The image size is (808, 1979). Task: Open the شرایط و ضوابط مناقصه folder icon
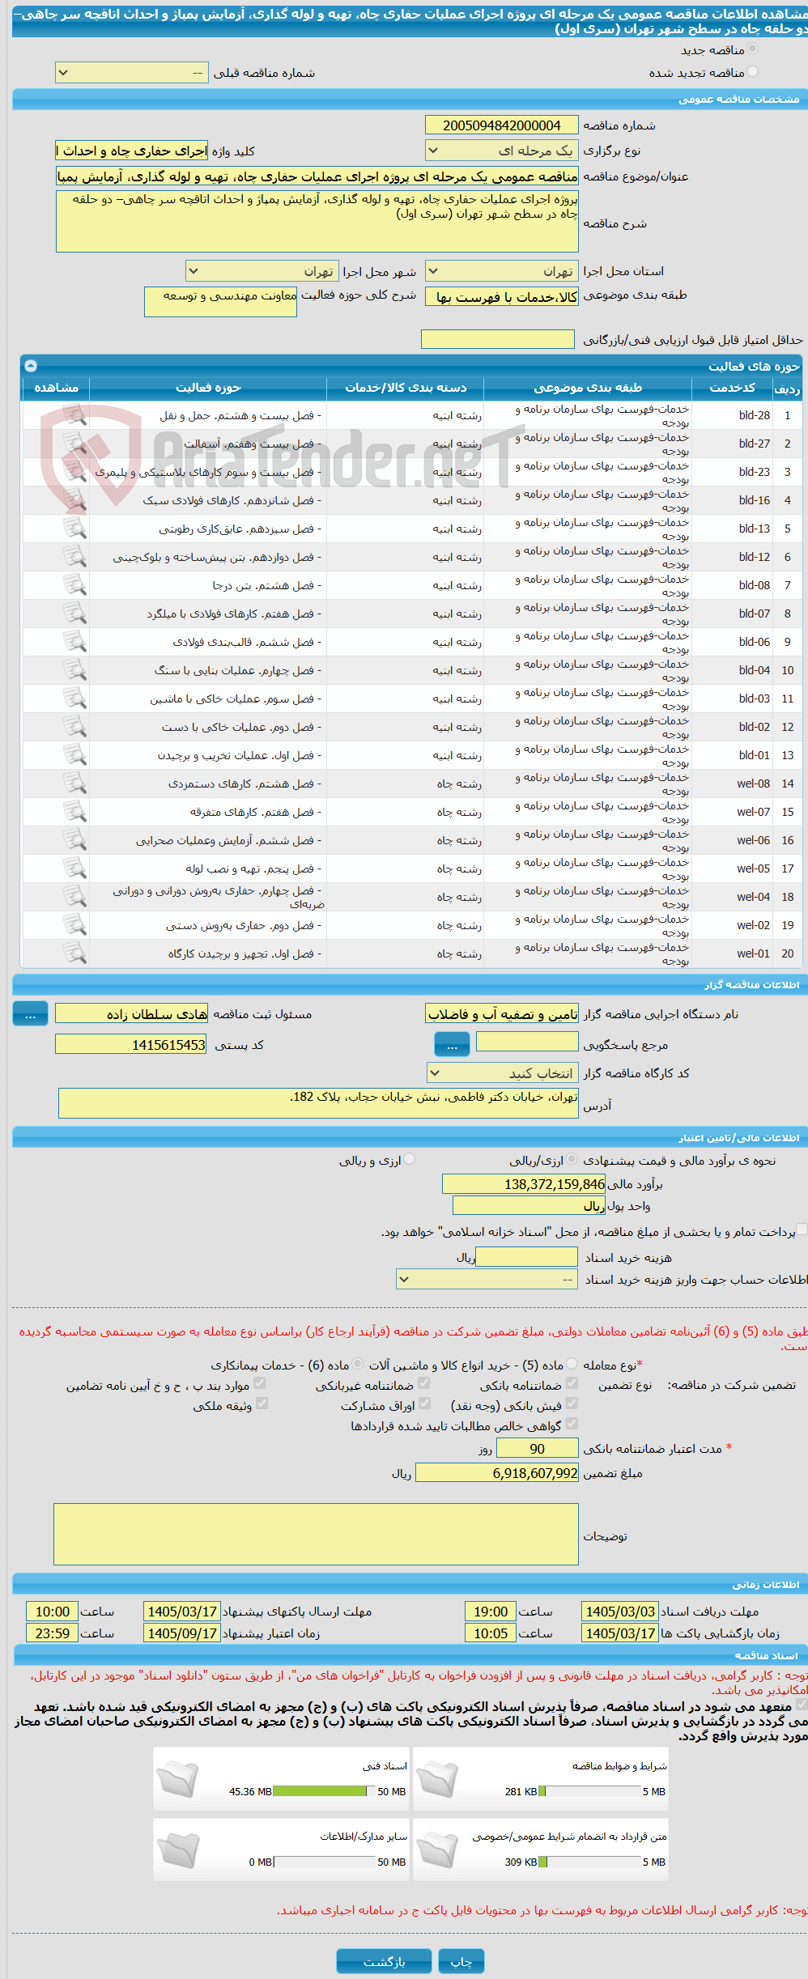click(x=438, y=1780)
